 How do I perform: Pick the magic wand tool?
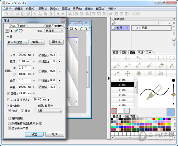139,58
